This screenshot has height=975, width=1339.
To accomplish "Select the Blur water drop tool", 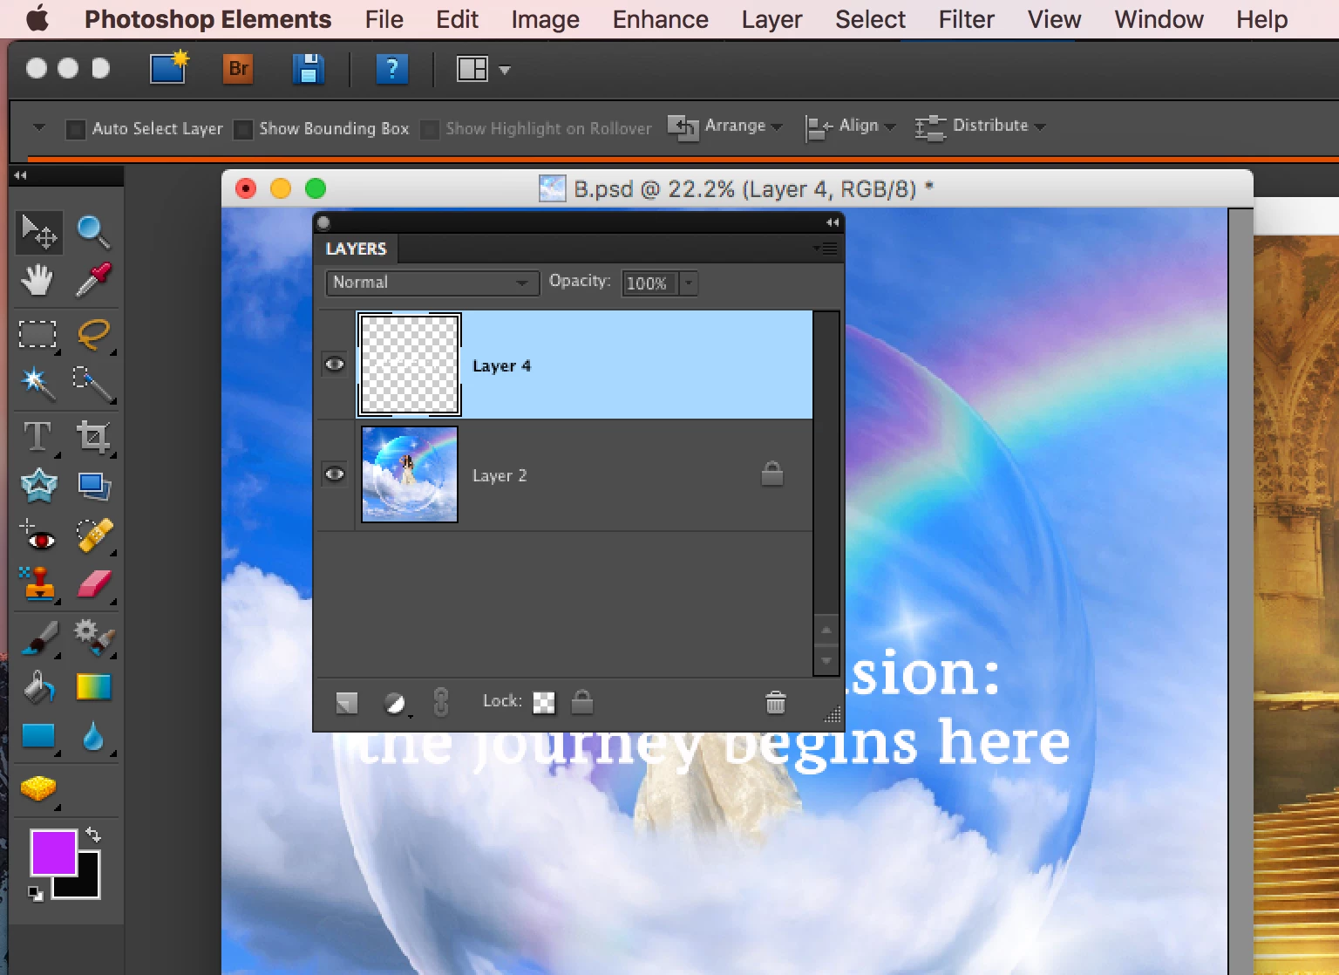I will click(x=93, y=737).
